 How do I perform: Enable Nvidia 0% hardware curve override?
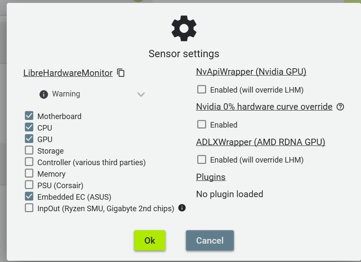[x=202, y=125]
